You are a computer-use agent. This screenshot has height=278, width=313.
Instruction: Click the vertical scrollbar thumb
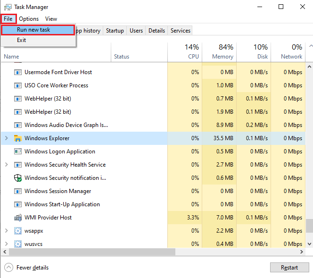[309, 226]
